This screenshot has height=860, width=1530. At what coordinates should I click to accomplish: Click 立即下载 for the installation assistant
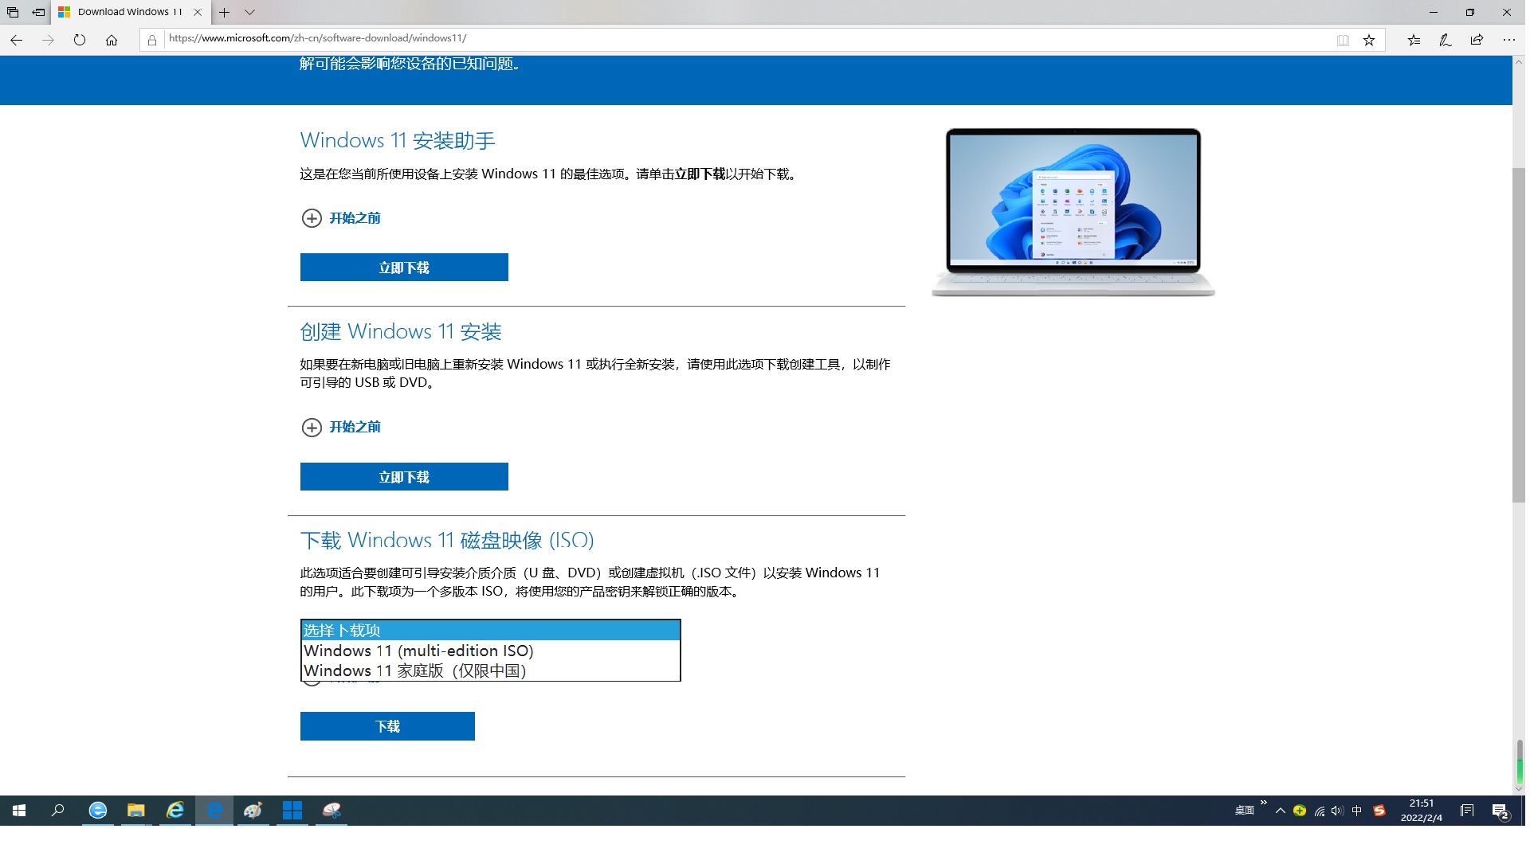[403, 267]
